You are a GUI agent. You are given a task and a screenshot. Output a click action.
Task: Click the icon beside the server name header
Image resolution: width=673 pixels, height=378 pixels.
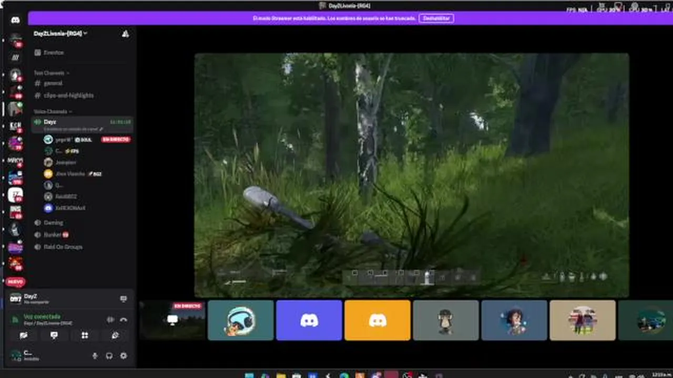click(125, 34)
